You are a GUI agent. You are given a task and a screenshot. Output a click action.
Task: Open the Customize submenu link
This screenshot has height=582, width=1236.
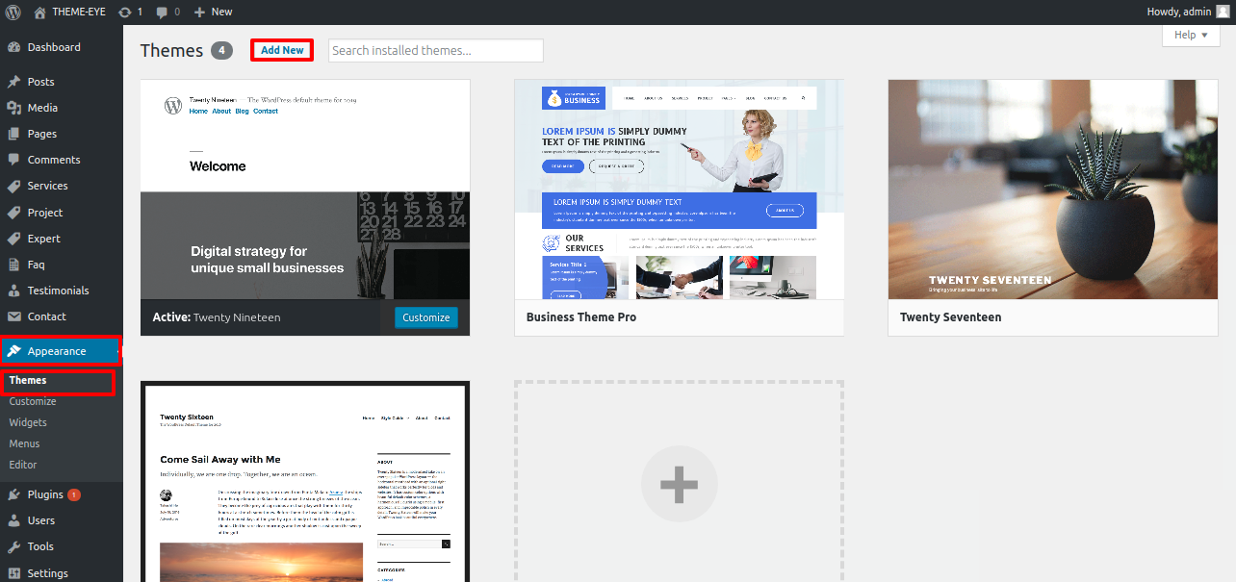tap(33, 401)
